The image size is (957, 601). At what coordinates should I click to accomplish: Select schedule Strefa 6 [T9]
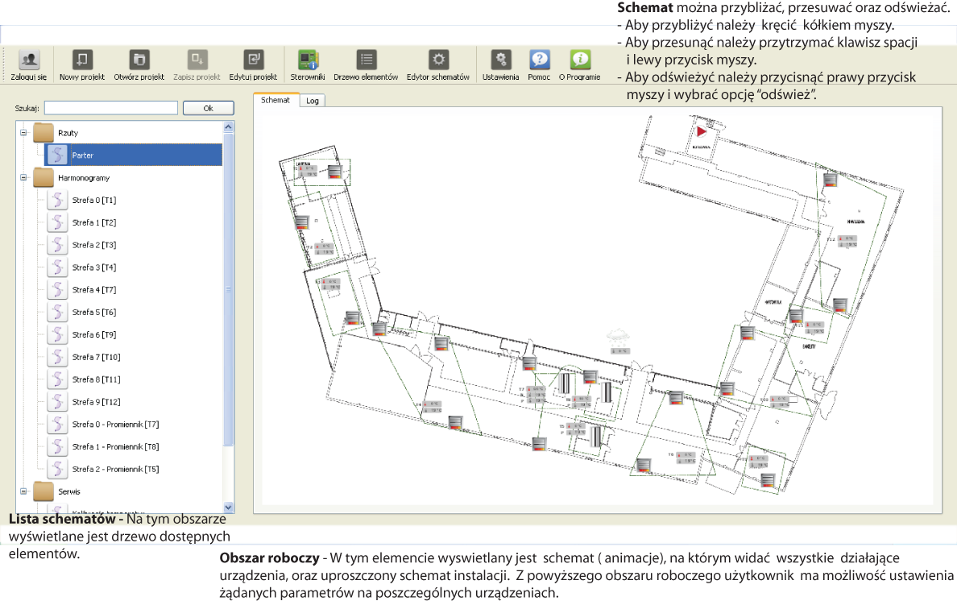pos(94,334)
